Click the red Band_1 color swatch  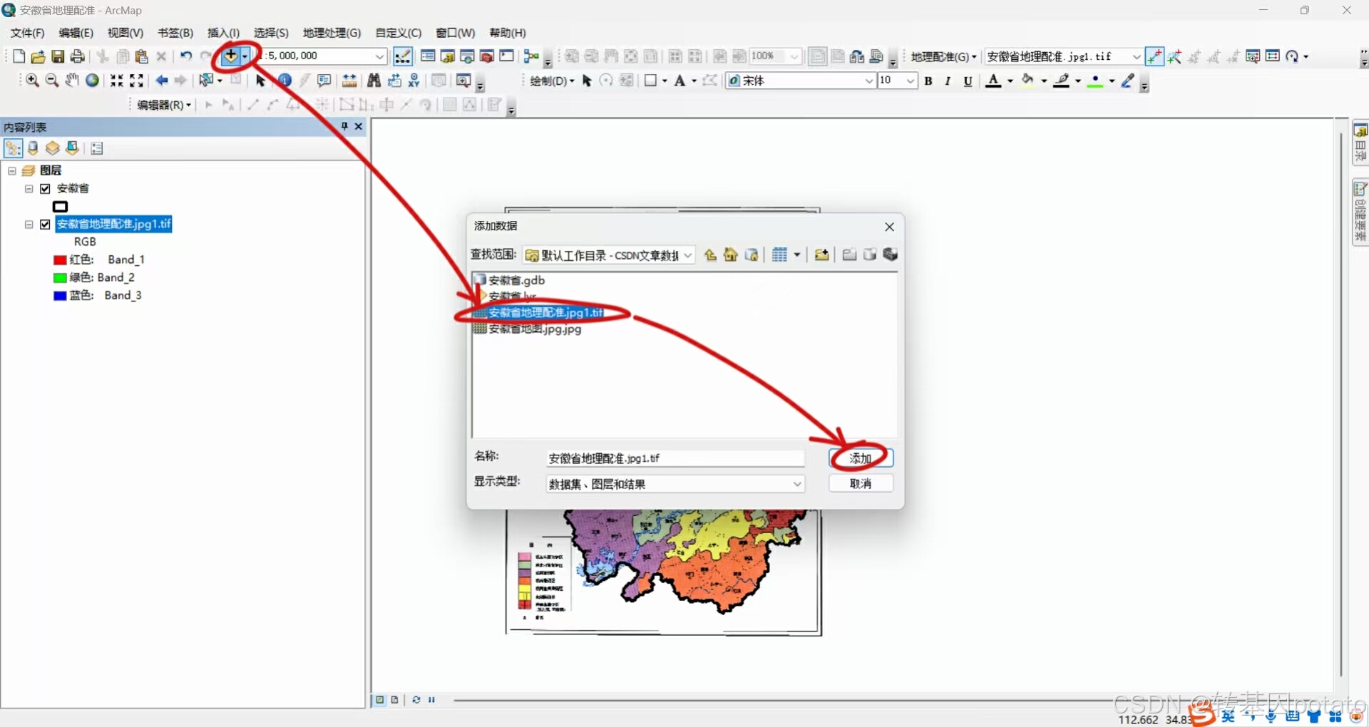[60, 260]
